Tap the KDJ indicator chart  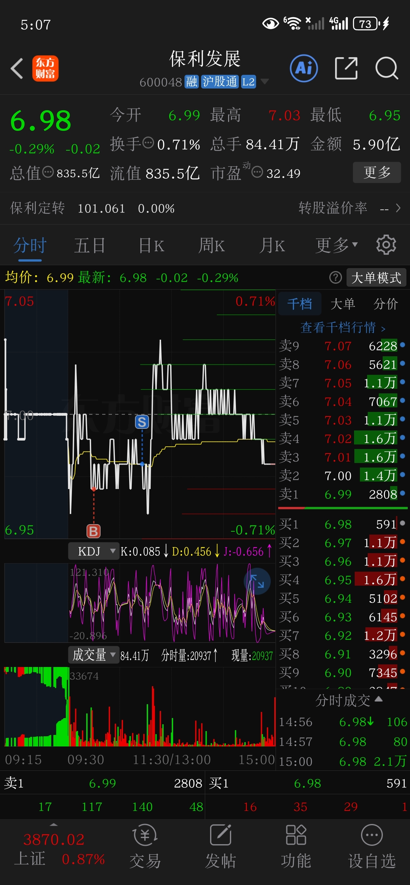pos(140,602)
